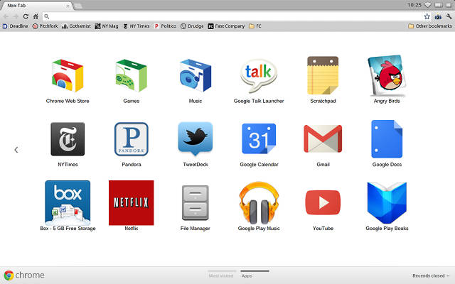Open Google Play Books
Screen dimensions: 455x284
tap(387, 203)
